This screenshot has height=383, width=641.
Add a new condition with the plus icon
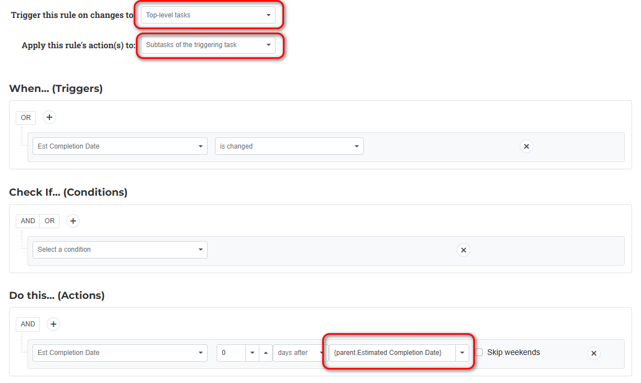click(73, 221)
